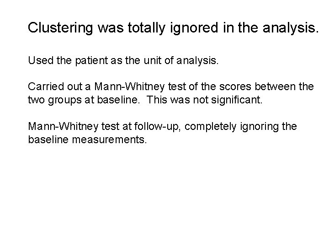Click the word 'completely' in third paragraph
329x247 pixels.
click(x=211, y=126)
